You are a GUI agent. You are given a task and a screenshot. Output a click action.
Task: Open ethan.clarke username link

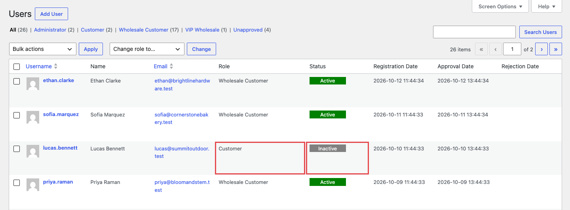coord(59,80)
